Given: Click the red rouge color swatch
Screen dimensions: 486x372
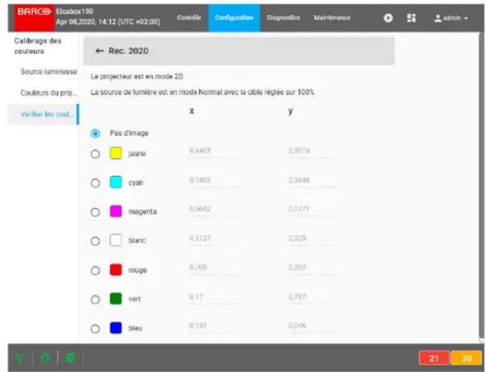Looking at the screenshot, I should (116, 270).
